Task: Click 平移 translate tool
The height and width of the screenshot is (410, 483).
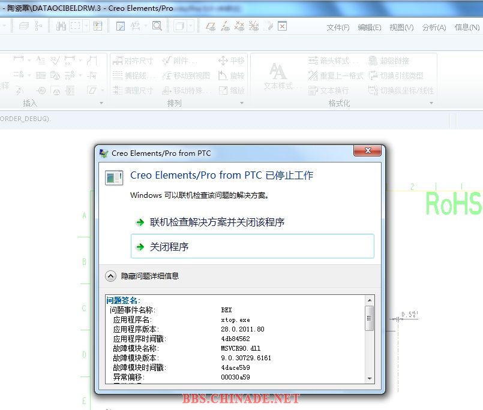Action: click(232, 61)
